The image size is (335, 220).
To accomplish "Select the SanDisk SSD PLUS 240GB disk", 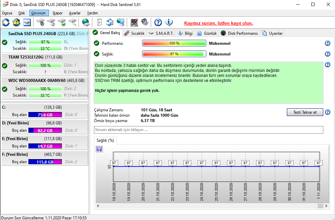I will pyautogui.click(x=32, y=34).
